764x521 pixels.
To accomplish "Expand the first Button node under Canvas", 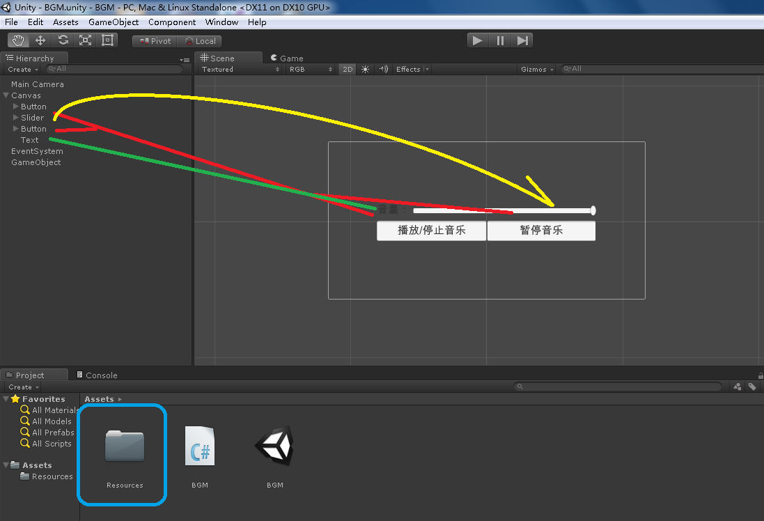I will click(x=15, y=107).
